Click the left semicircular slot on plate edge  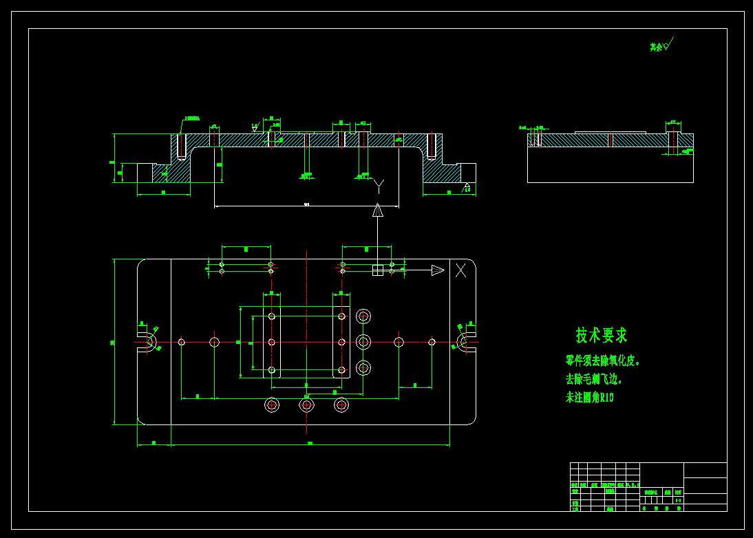coord(148,342)
